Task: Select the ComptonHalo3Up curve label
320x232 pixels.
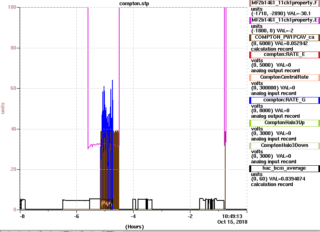Action: click(x=284, y=123)
